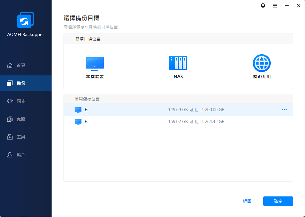The height and width of the screenshot is (217, 305).
Task: Click the 選擇備份目標 title
Action: 81,18
